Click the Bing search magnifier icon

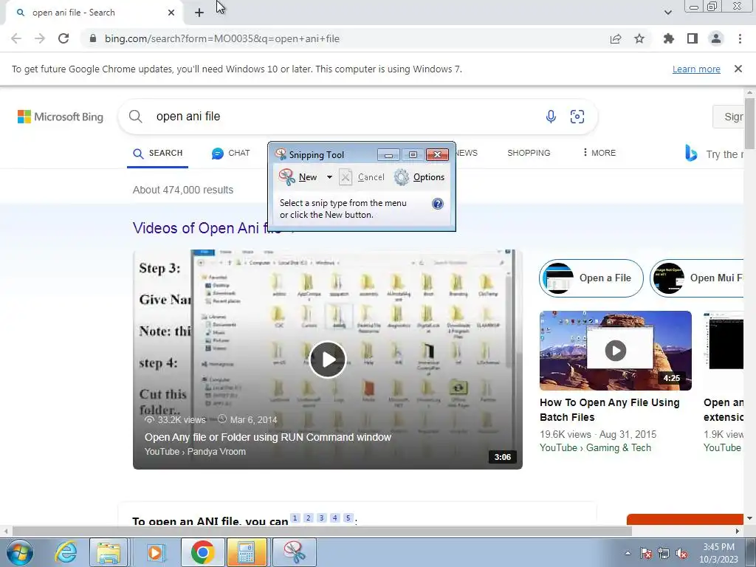(136, 116)
